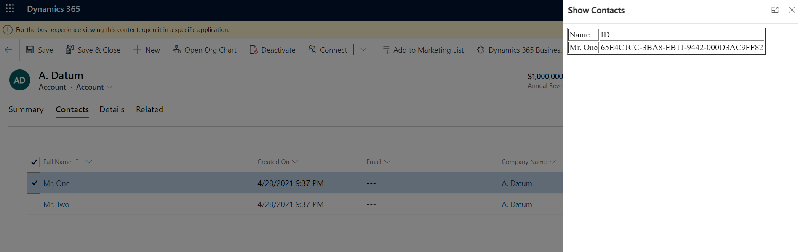Open the Email column dropdown
Screen dimensions: 798x252
pyautogui.click(x=387, y=162)
